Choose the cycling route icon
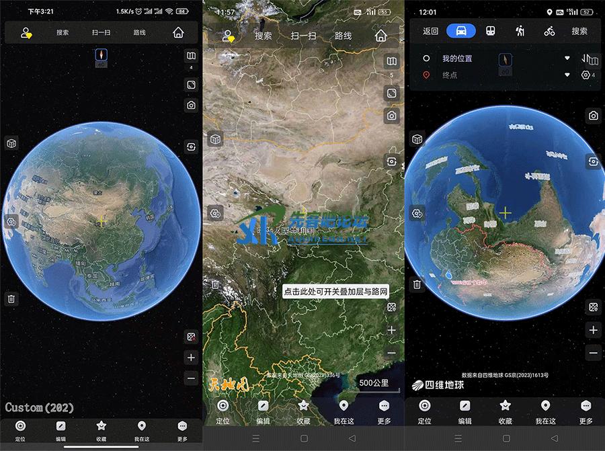This screenshot has height=451, width=605. coord(549,31)
